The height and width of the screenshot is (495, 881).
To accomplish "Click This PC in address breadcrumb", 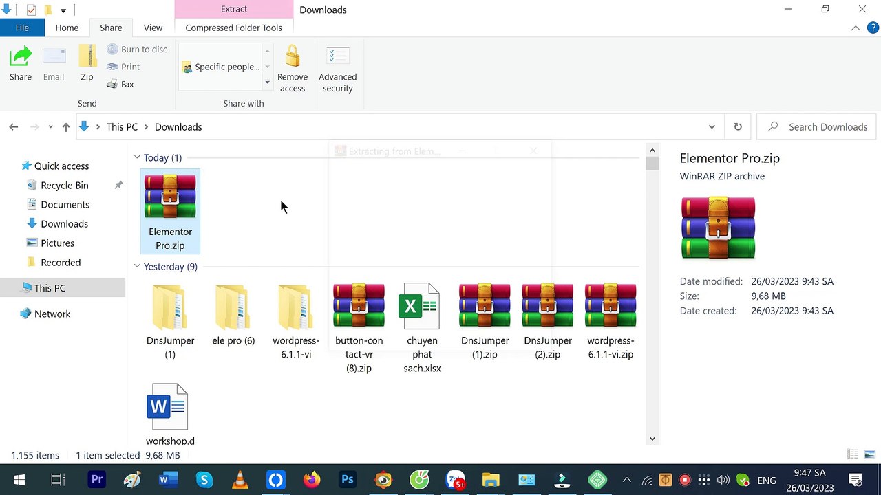I will pyautogui.click(x=122, y=127).
